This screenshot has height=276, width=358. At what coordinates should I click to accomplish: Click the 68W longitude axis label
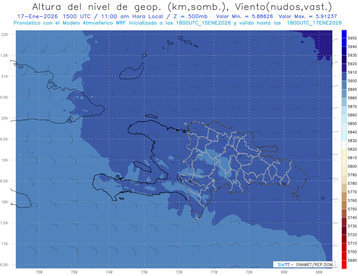click(319, 272)
